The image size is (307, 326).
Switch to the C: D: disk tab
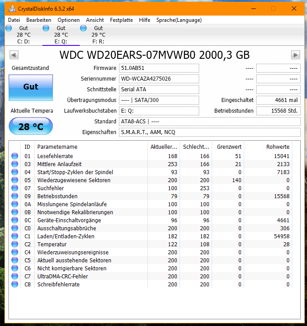pos(23,35)
